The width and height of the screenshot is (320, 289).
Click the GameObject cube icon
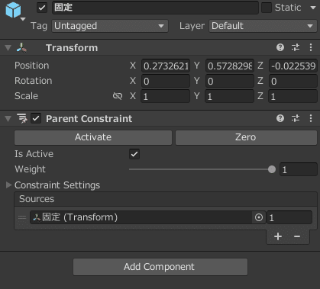tap(13, 10)
